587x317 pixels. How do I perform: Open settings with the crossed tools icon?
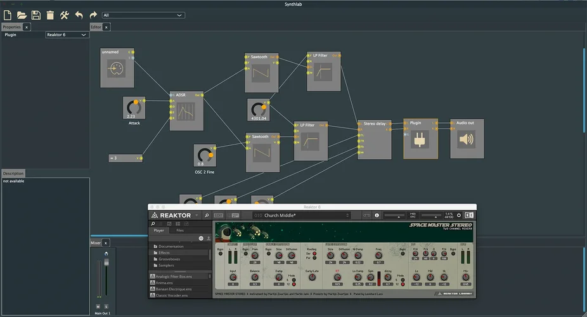65,15
